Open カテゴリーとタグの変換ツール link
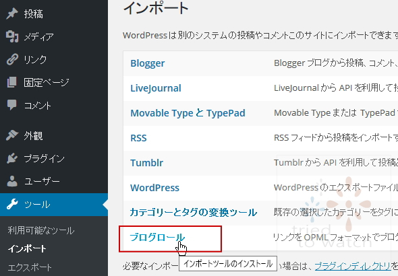 [x=194, y=213]
